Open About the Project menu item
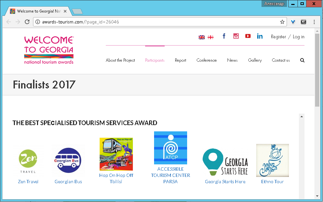Screen dimensions: 323x202 point(120,60)
